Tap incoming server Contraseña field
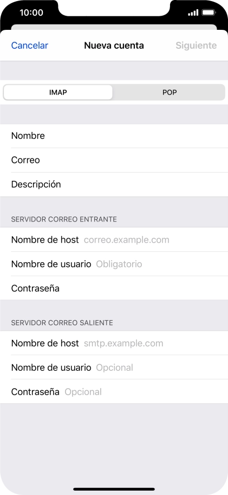 (114, 288)
